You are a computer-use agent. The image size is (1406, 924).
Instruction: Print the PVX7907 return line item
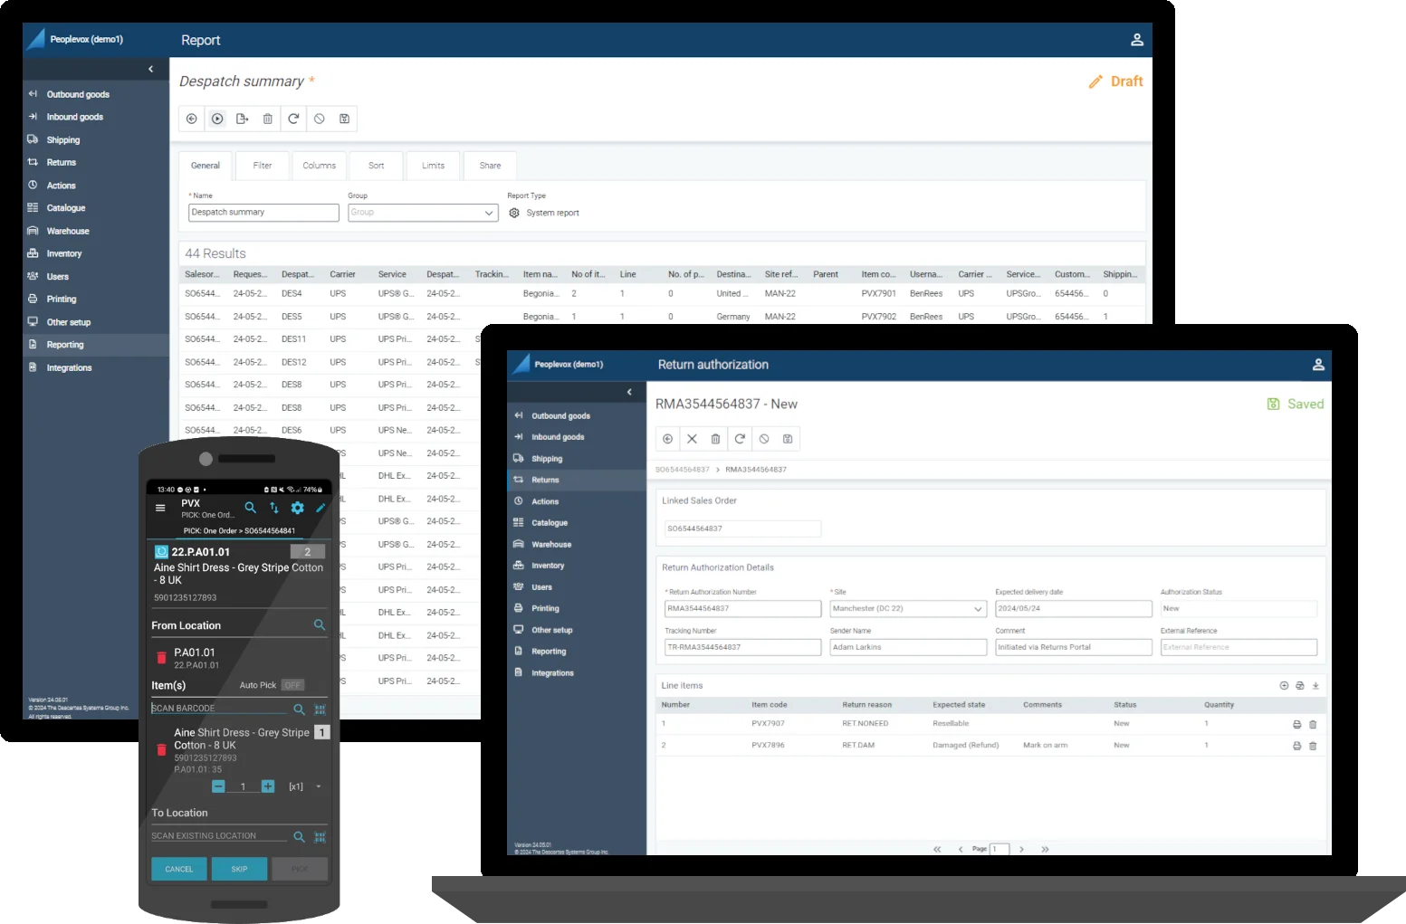click(1296, 724)
